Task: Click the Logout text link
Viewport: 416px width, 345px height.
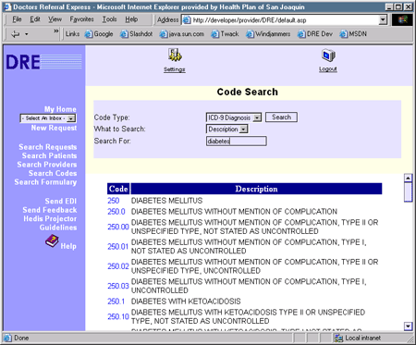Action: [x=328, y=69]
